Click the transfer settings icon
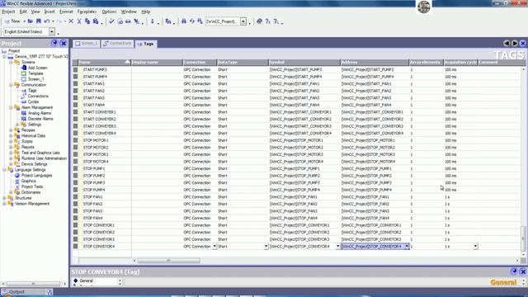Viewport: 528px width, 297px height. [136, 21]
